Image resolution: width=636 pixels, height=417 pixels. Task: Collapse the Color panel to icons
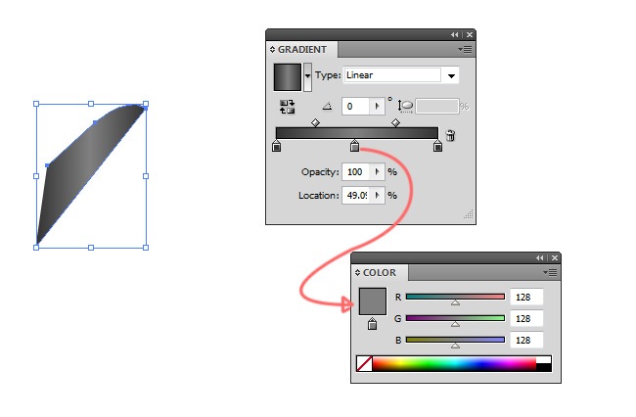pos(539,258)
